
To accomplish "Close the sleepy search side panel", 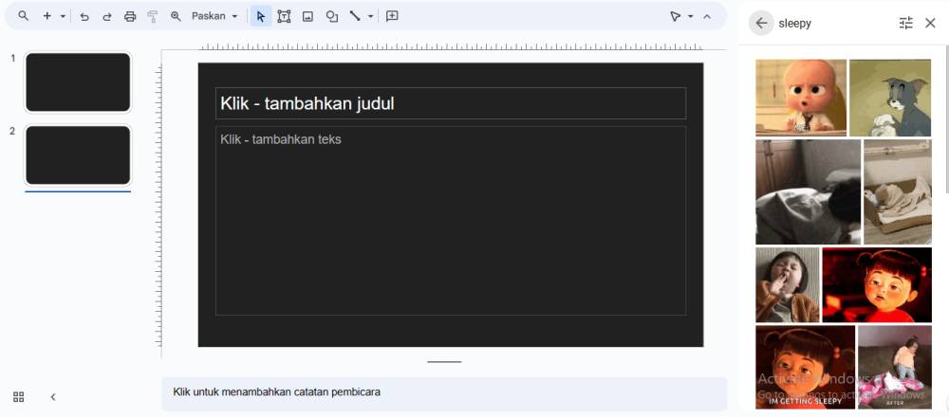I will [x=931, y=24].
